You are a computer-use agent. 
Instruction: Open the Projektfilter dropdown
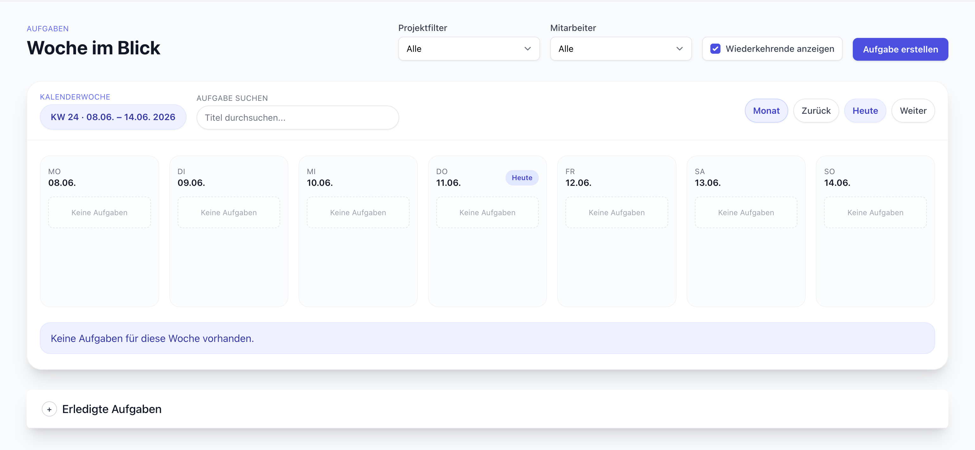469,49
